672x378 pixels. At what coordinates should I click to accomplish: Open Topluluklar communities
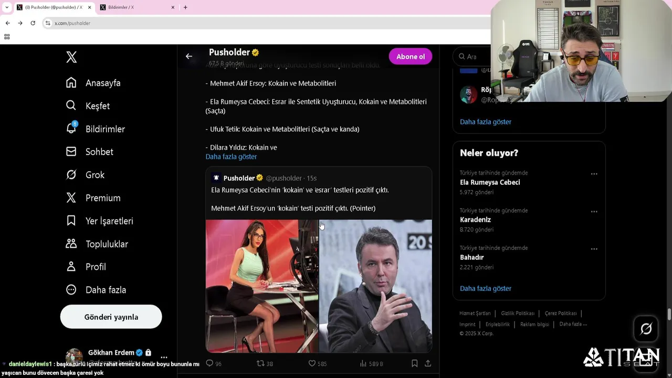click(97, 244)
